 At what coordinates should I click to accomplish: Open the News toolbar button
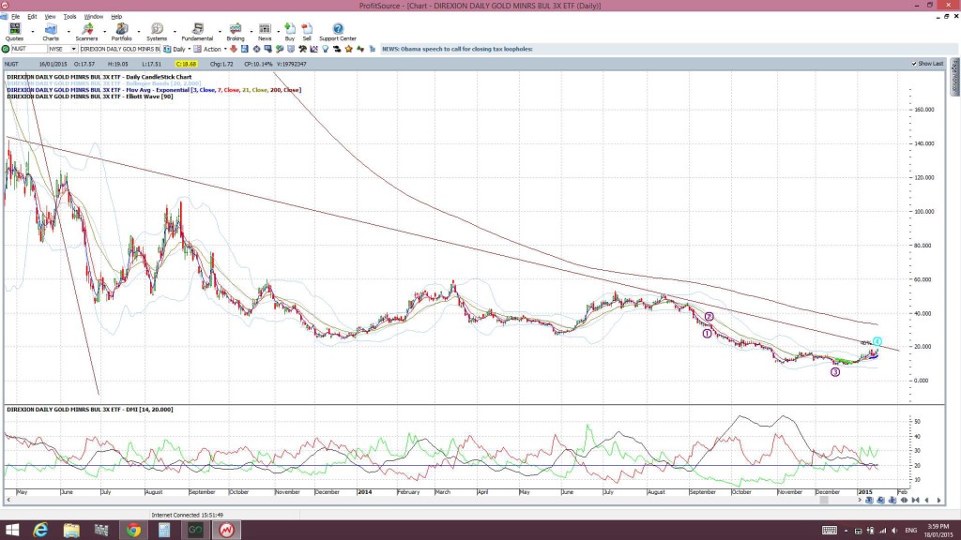point(265,32)
